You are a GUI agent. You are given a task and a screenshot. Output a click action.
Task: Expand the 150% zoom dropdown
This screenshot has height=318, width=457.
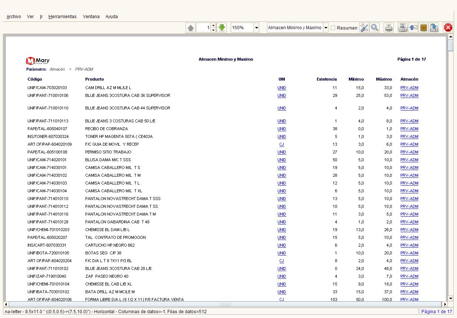pyautogui.click(x=256, y=28)
